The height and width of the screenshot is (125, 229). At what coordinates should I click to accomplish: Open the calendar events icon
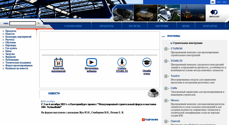[x=58, y=62]
